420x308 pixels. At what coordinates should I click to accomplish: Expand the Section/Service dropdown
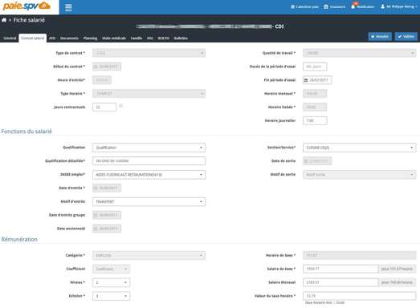click(x=360, y=148)
